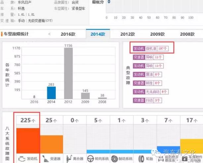Click the red-orange 225个 engine fault bar
Image resolution: width=203 pixels, height=163 pixels.
[27, 141]
